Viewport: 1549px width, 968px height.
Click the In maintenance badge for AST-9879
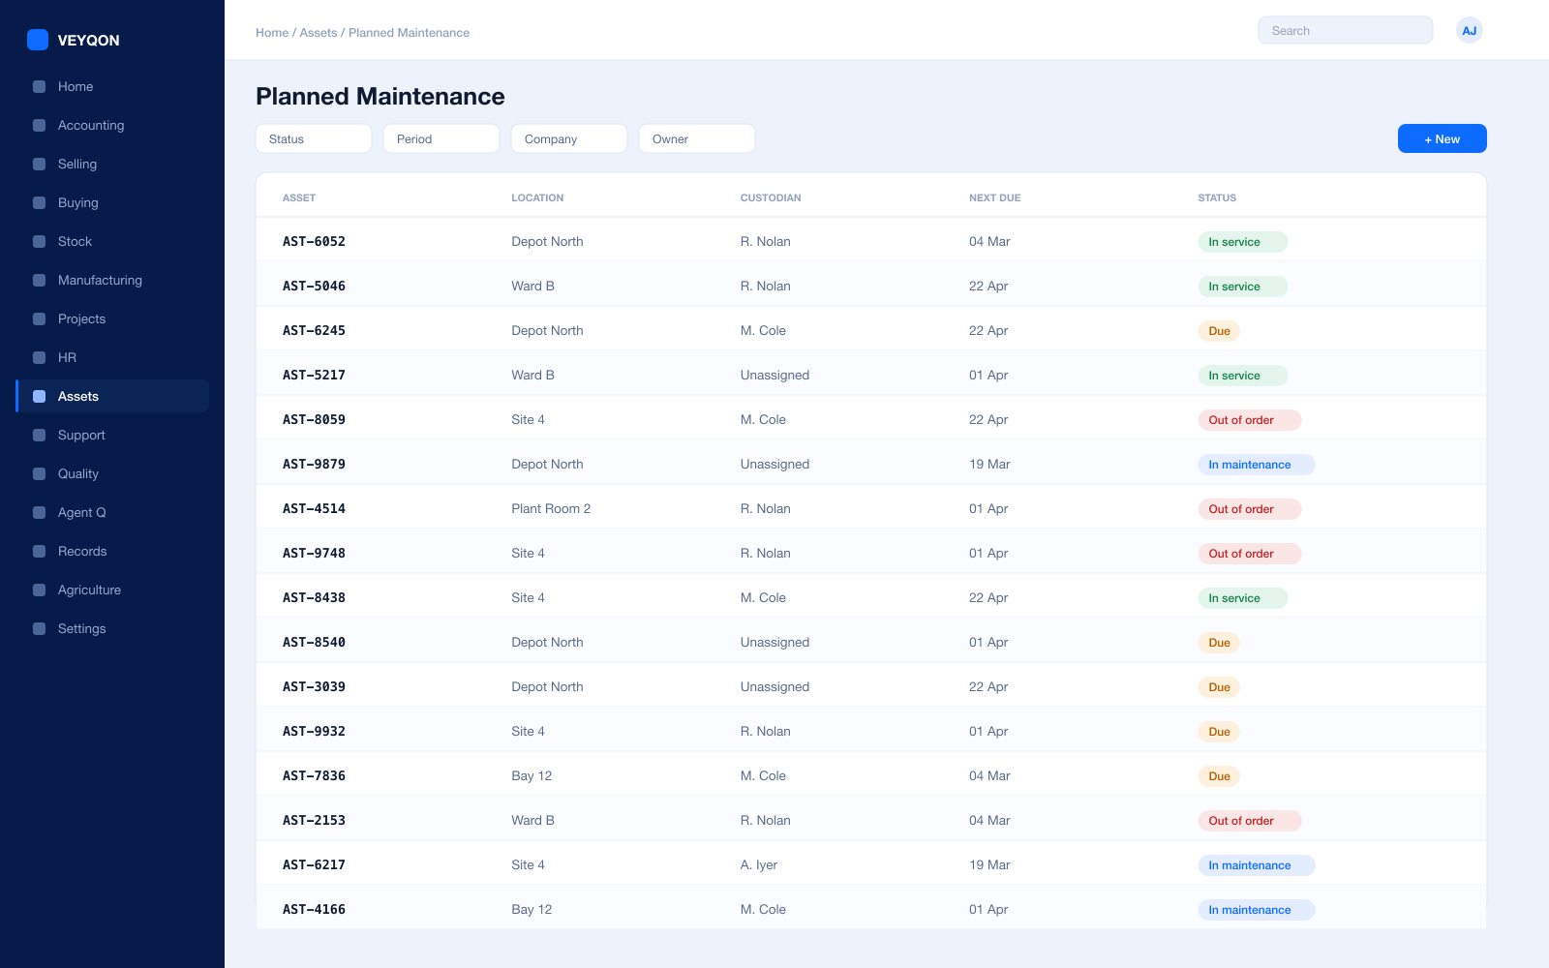pyautogui.click(x=1256, y=465)
